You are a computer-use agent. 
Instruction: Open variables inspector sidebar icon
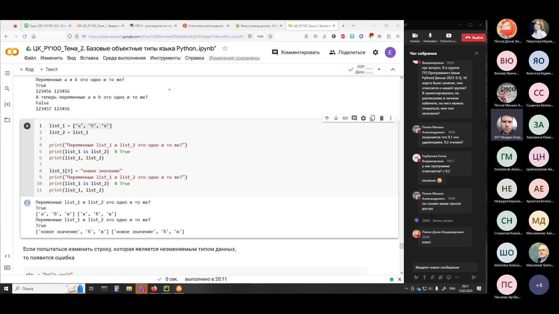click(x=7, y=104)
